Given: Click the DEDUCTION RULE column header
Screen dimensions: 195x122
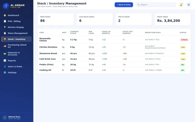Looking at the screenshot, I should click(153, 33).
